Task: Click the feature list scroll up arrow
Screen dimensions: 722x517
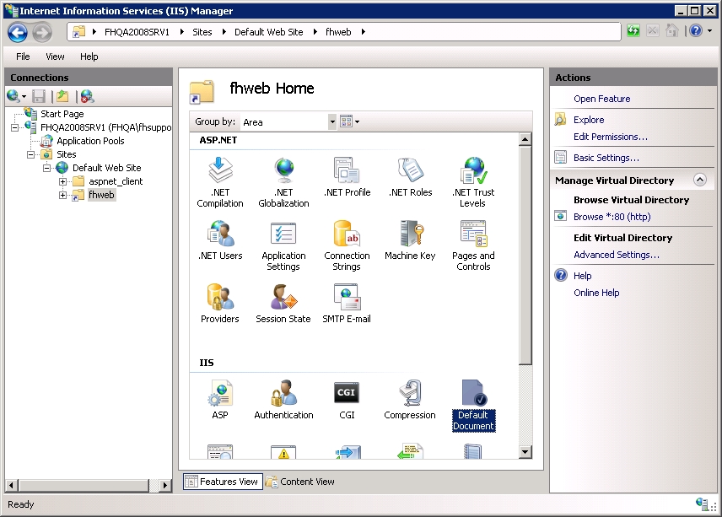Action: click(x=525, y=139)
